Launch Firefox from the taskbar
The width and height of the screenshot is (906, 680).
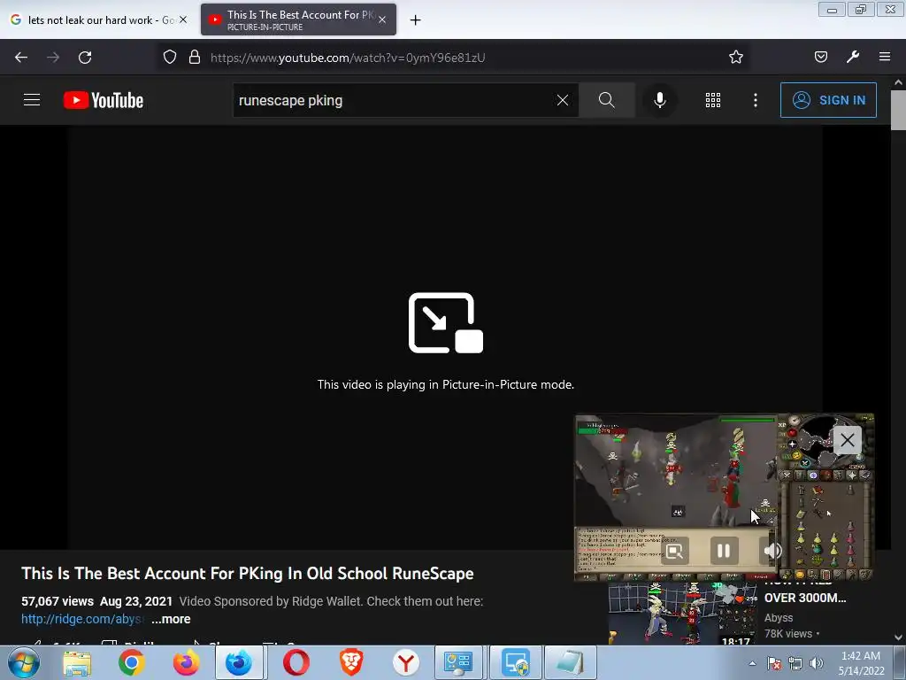[x=186, y=662]
